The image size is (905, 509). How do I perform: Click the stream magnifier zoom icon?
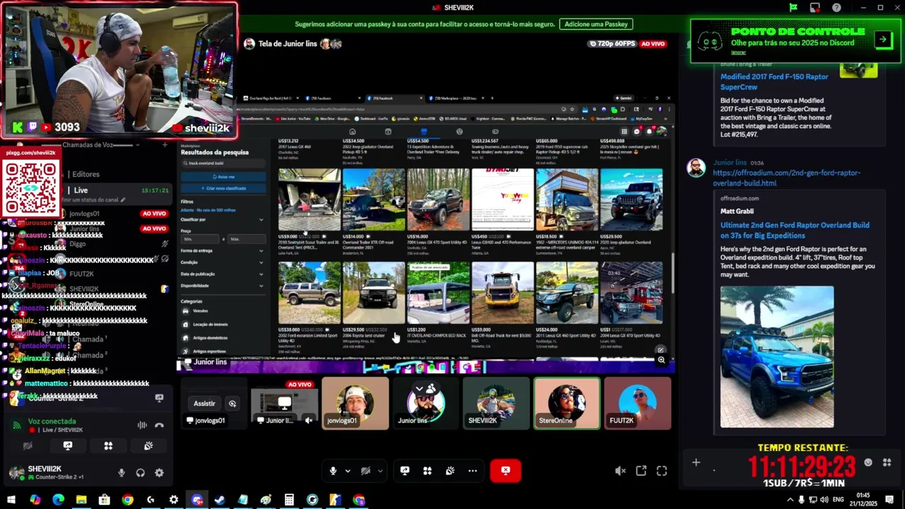(661, 360)
